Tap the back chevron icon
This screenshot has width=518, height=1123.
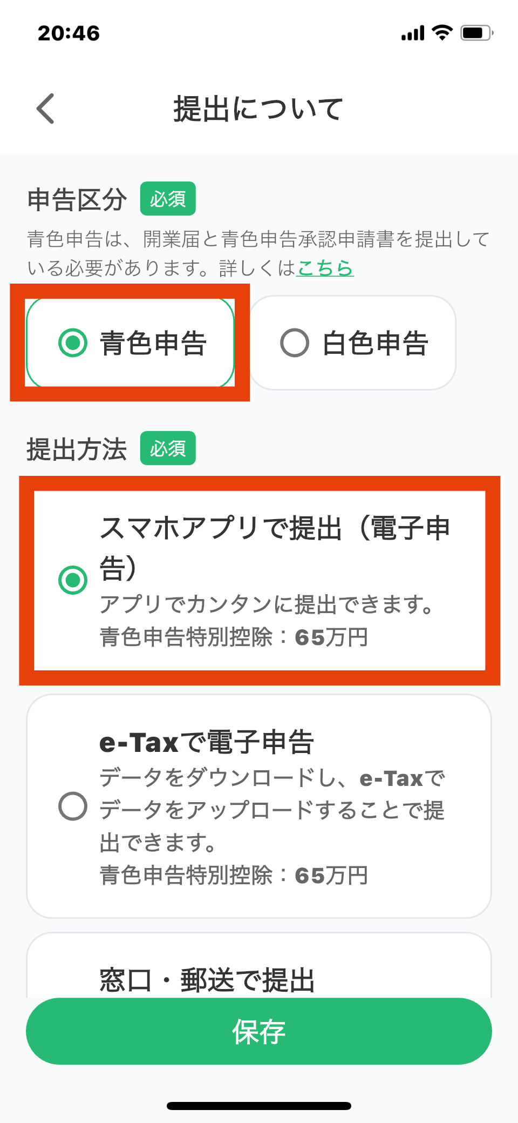click(x=46, y=109)
